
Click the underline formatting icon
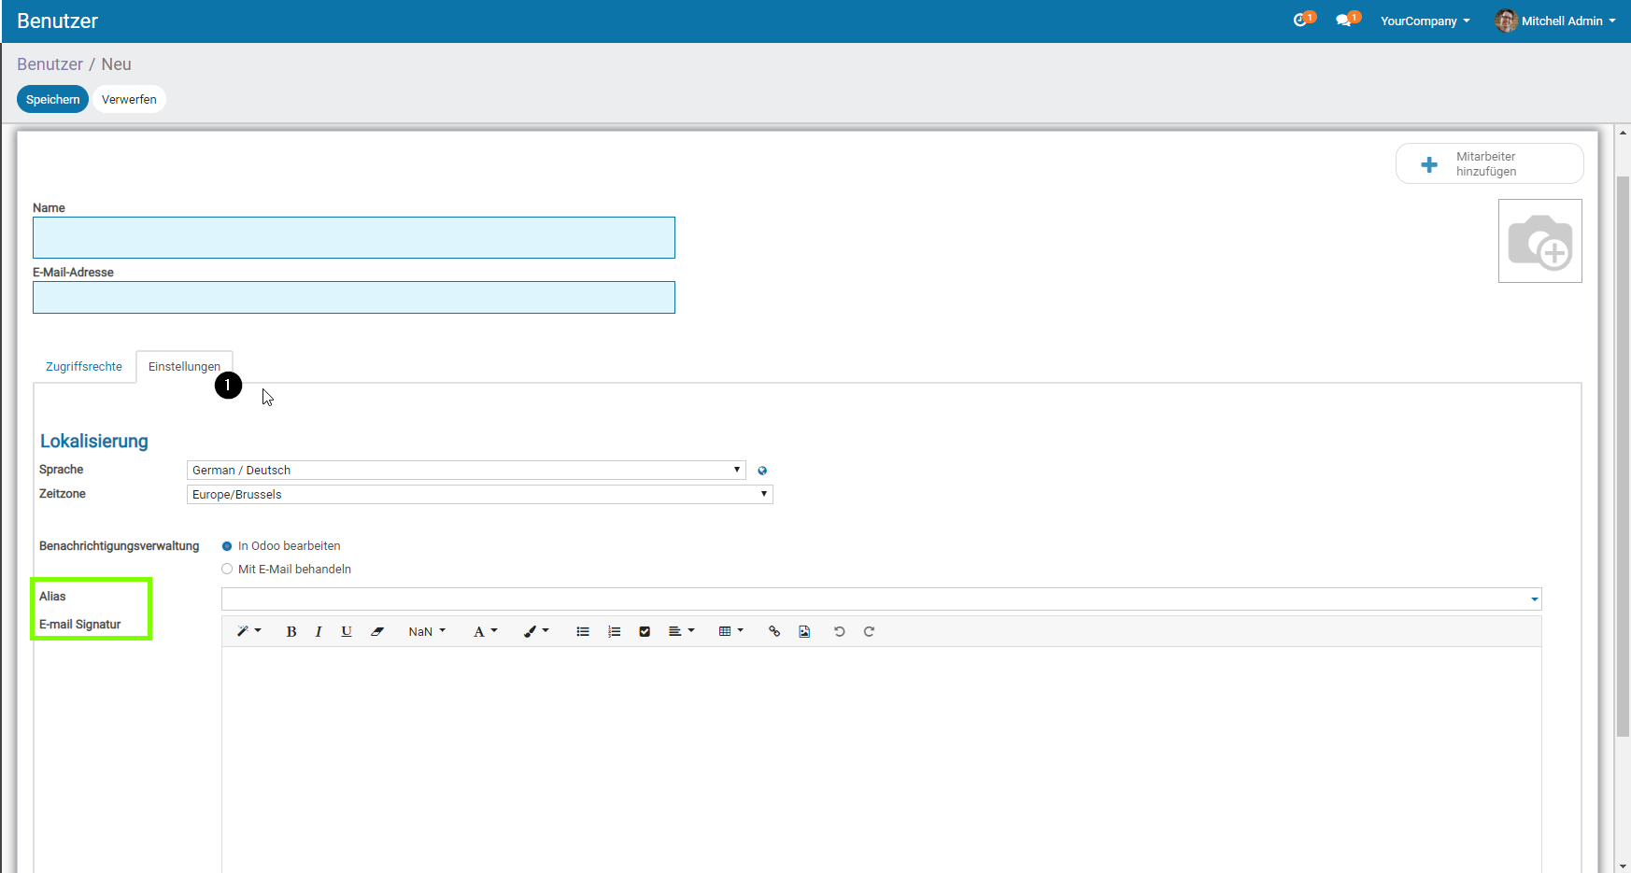[347, 632]
